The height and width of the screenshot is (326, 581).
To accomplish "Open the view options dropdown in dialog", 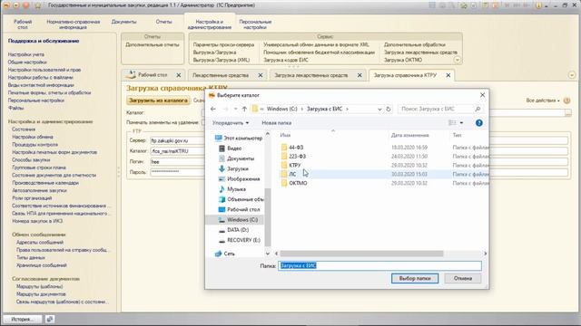I will pyautogui.click(x=461, y=123).
